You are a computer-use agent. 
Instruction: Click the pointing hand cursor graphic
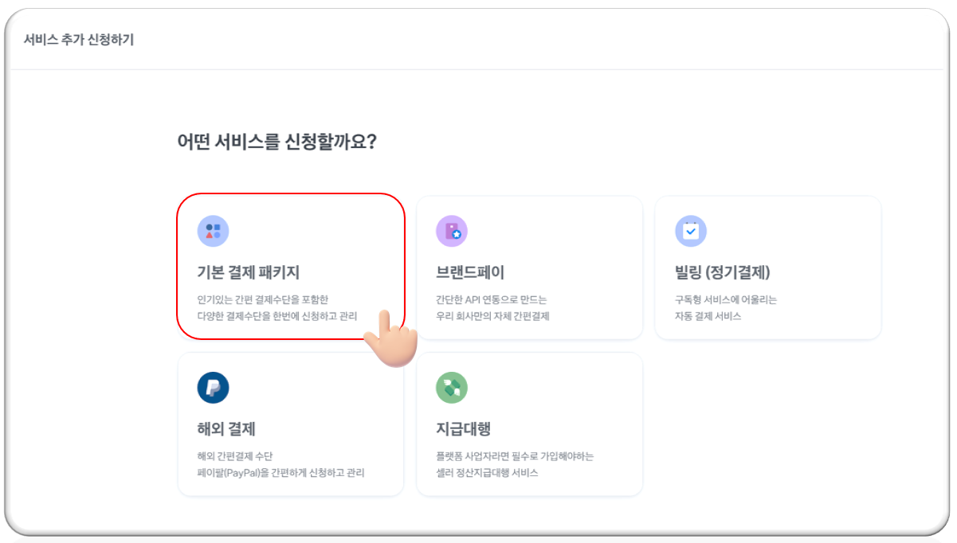pos(391,338)
